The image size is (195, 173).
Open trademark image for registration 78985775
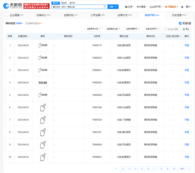[x=43, y=45]
